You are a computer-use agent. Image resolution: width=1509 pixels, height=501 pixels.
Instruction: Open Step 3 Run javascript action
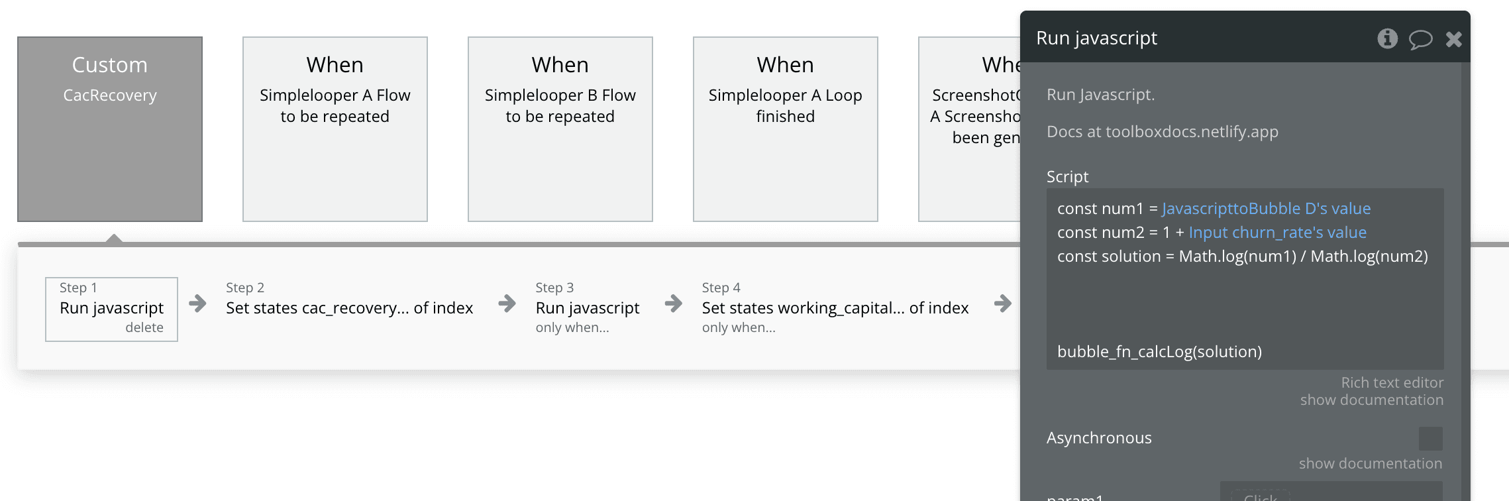(588, 307)
